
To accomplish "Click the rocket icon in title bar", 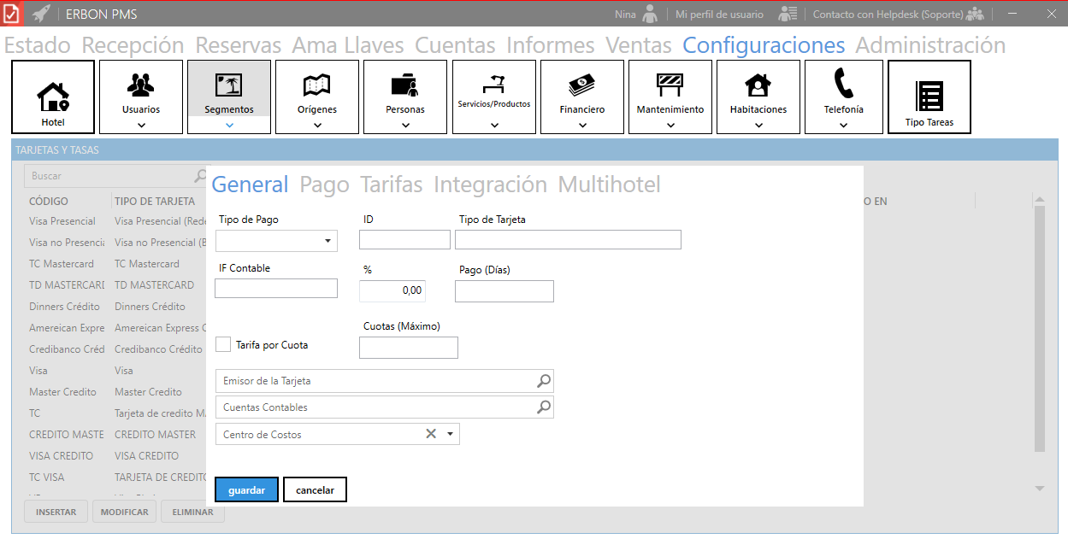I will [40, 14].
